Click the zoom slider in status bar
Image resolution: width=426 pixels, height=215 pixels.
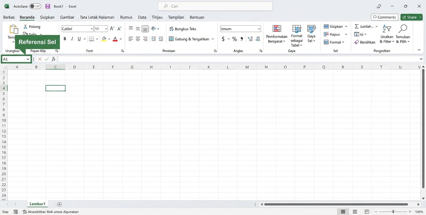pyautogui.click(x=393, y=212)
